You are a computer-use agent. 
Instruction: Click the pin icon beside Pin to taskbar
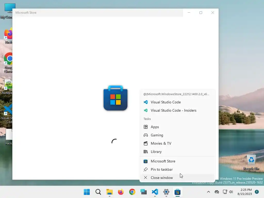coord(146,169)
